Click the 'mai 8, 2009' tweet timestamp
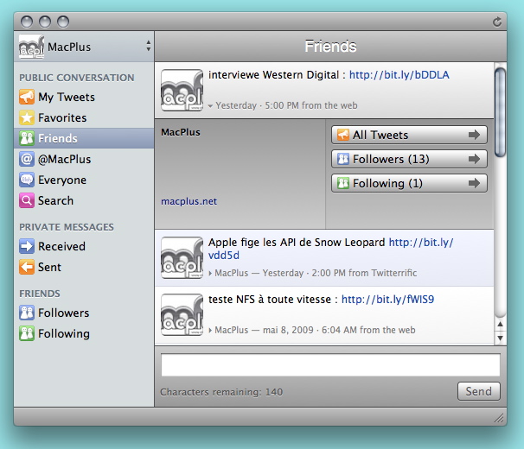524x449 pixels. [288, 330]
